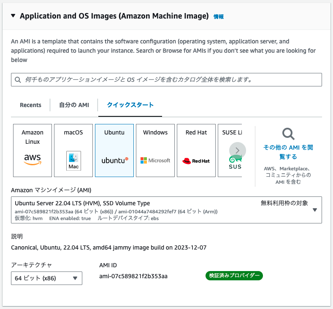Choose the SUSE Linux AMI tile
The image size is (333, 309).
[230, 150]
